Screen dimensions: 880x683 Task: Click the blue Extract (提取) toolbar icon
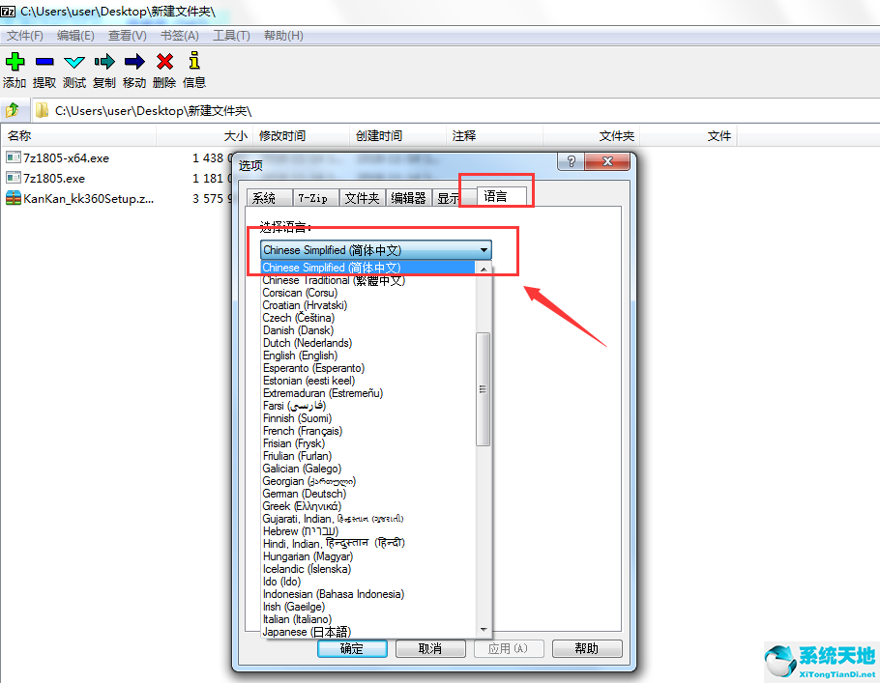click(44, 62)
